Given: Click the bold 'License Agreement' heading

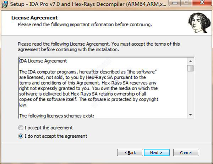Looking at the screenshot, I should (x=34, y=18).
